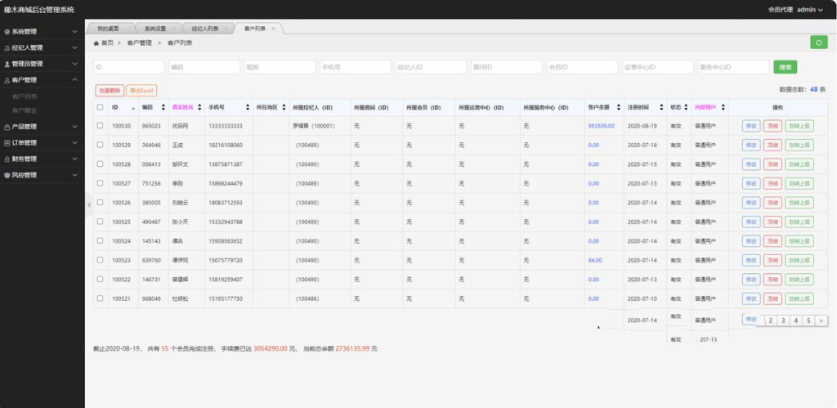
Task: Expand the 财务管理 menu chevron
Action: point(74,159)
